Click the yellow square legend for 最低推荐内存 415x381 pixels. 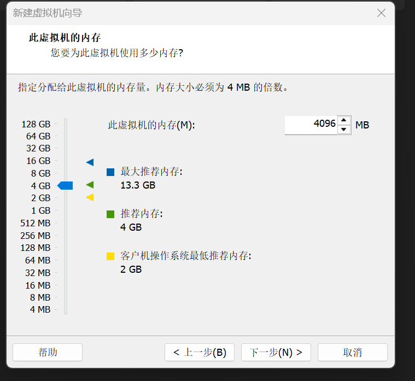[110, 256]
